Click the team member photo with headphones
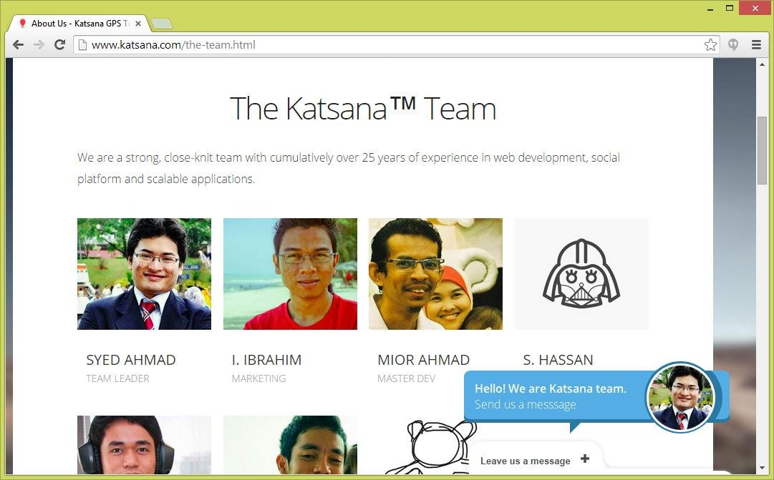Image resolution: width=774 pixels, height=480 pixels. tap(144, 445)
